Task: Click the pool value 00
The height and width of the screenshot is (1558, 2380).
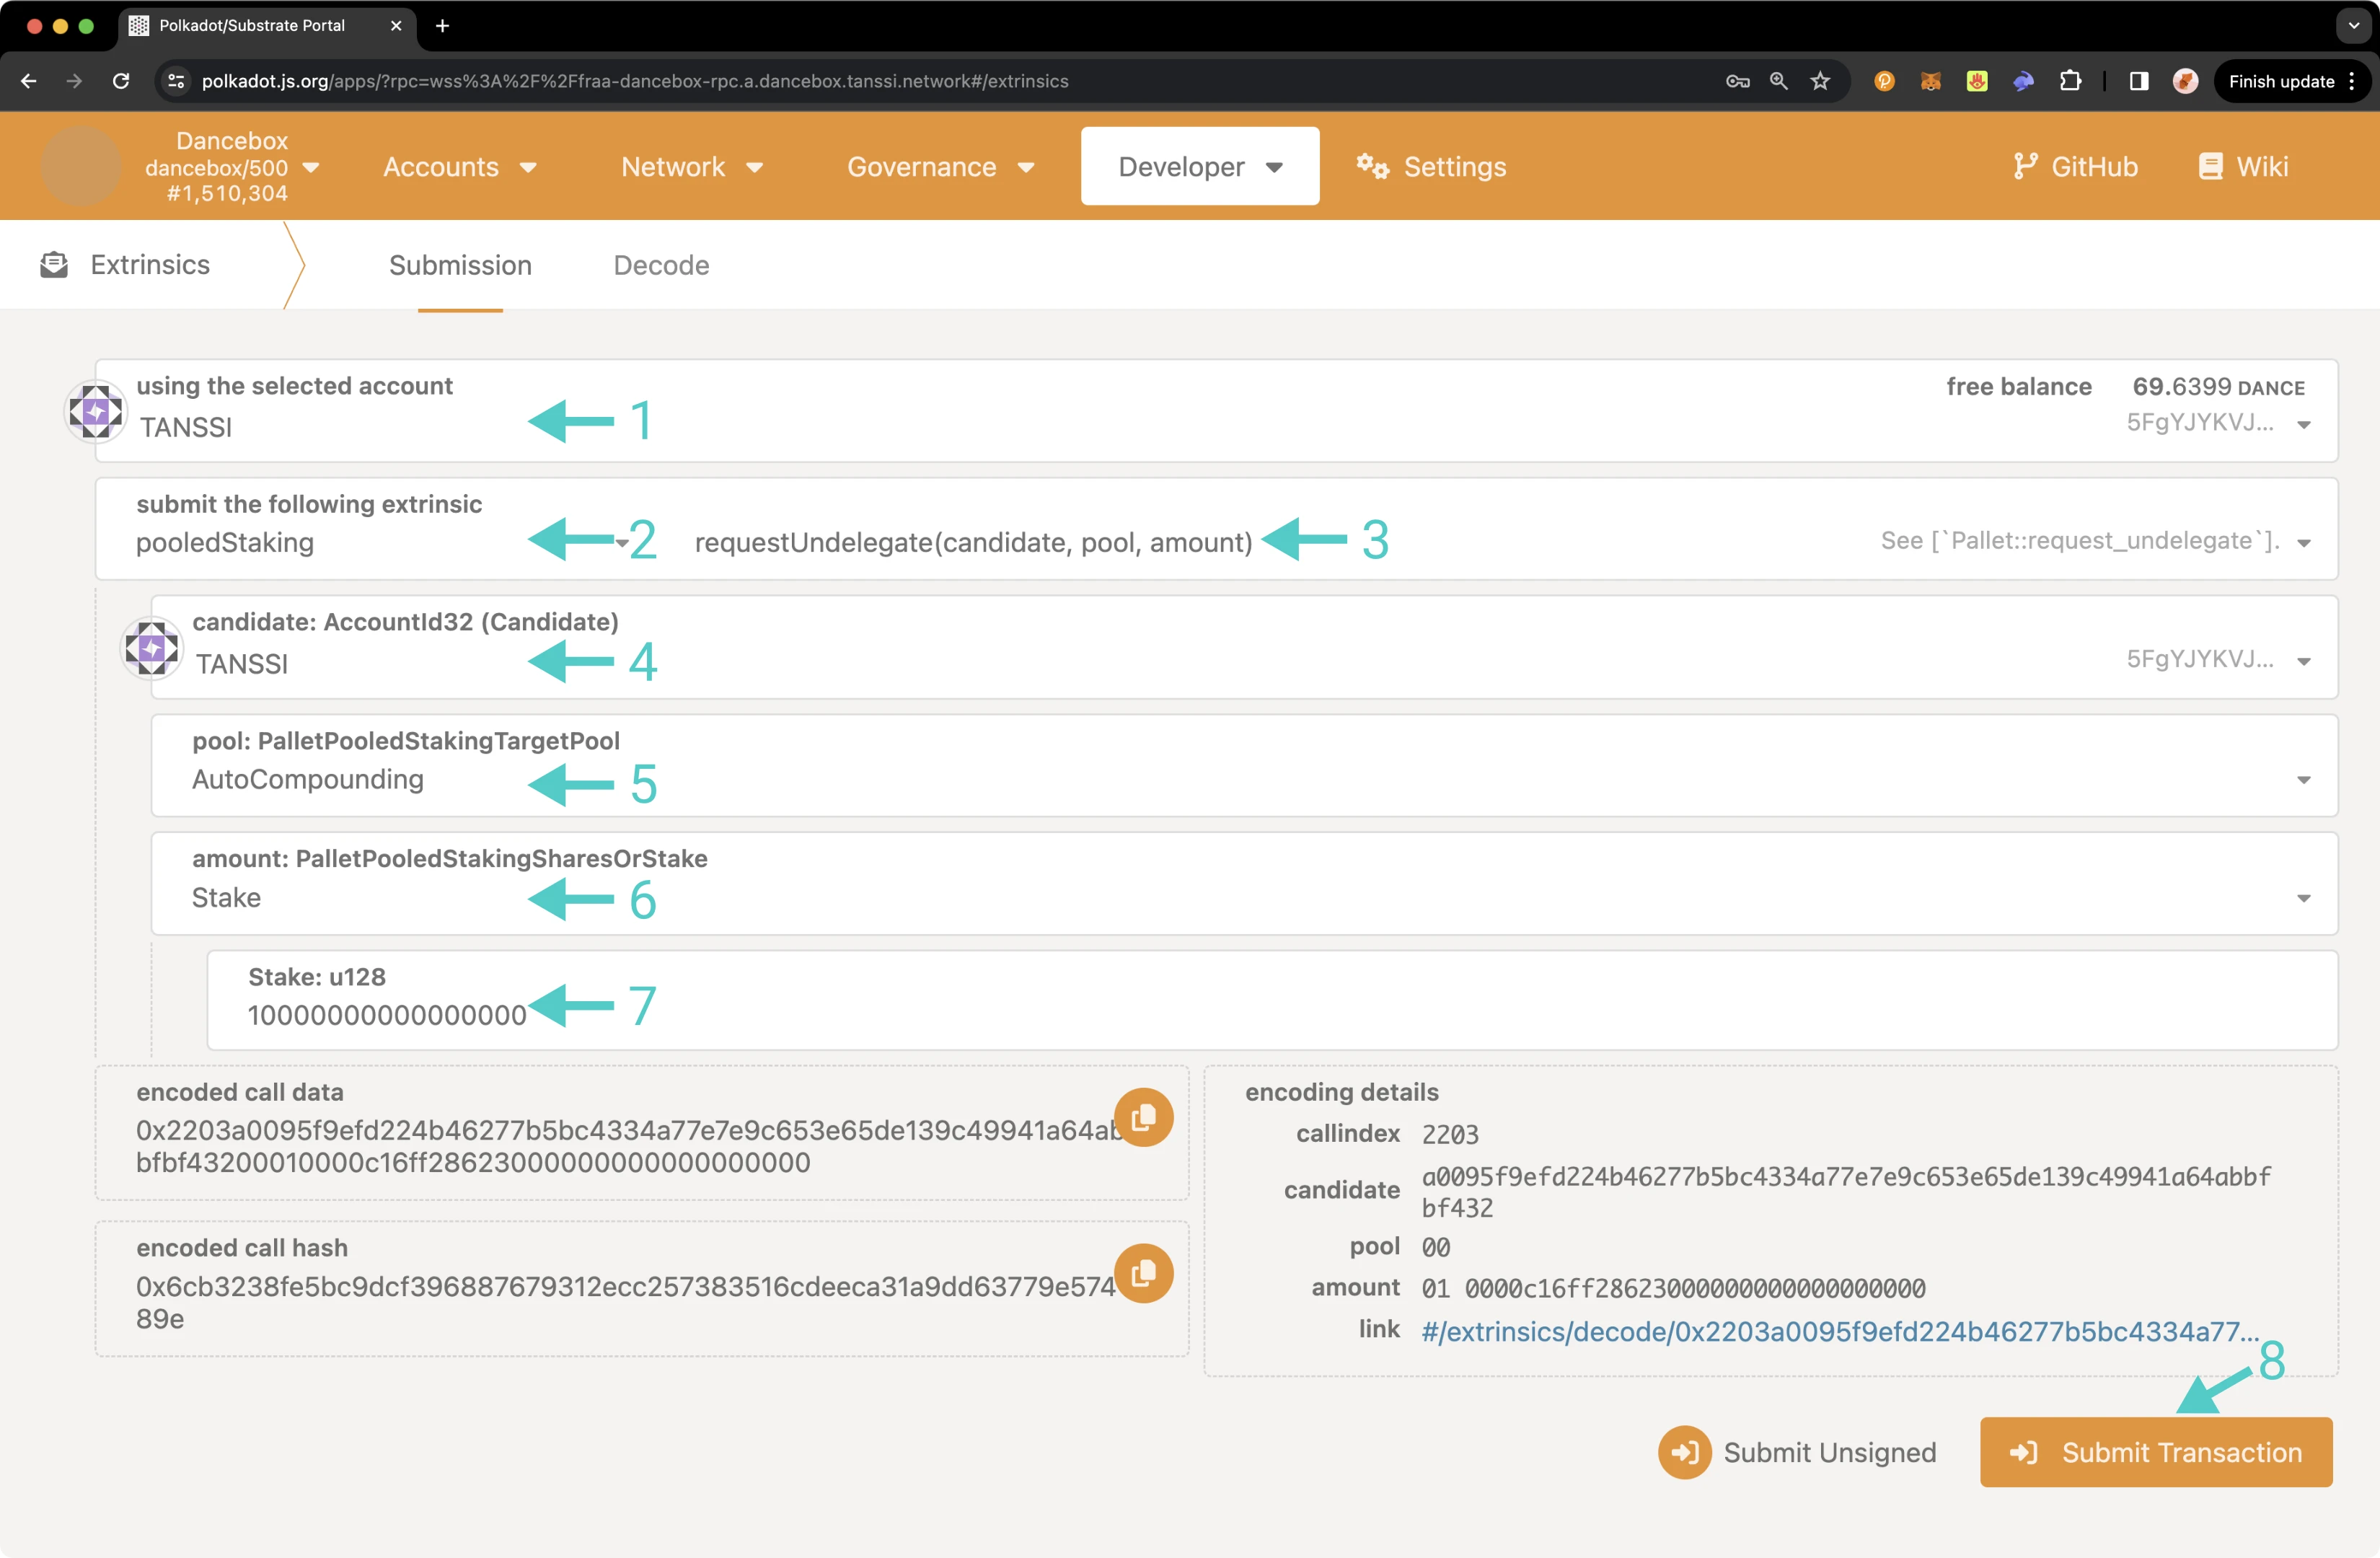Action: pyautogui.click(x=1435, y=1247)
